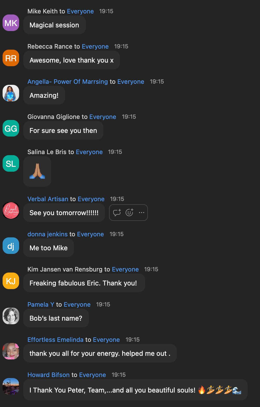This screenshot has height=407, width=260.
Task: Open emoji reaction picker on 'See you tomorrow' message
Action: click(x=129, y=213)
